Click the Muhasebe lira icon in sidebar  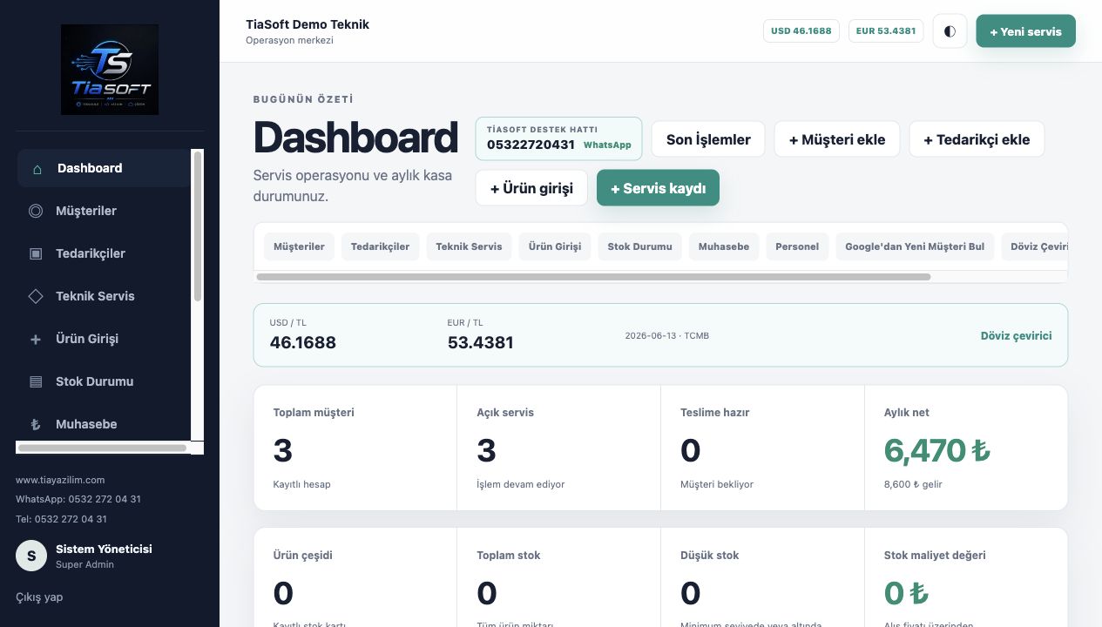36,424
